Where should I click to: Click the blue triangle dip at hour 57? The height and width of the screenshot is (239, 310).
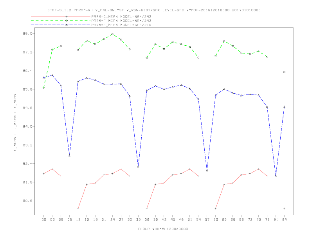click(x=207, y=170)
